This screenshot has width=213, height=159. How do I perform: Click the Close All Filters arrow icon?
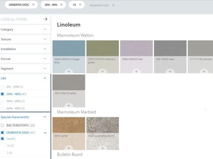point(45,19)
